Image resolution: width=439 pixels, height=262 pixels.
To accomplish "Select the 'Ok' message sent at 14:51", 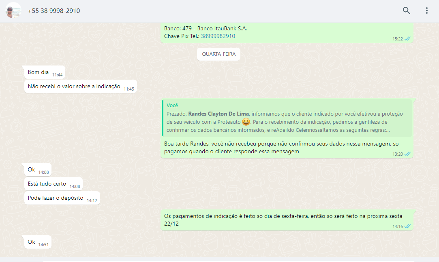I will pyautogui.click(x=32, y=242).
